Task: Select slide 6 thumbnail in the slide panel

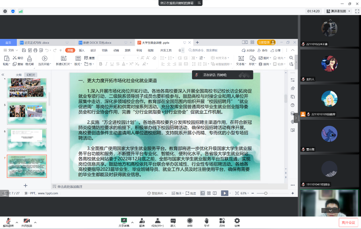Action: 27,139
